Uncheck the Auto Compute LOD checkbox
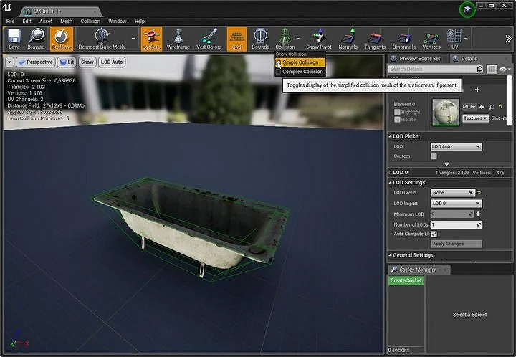 click(x=434, y=234)
